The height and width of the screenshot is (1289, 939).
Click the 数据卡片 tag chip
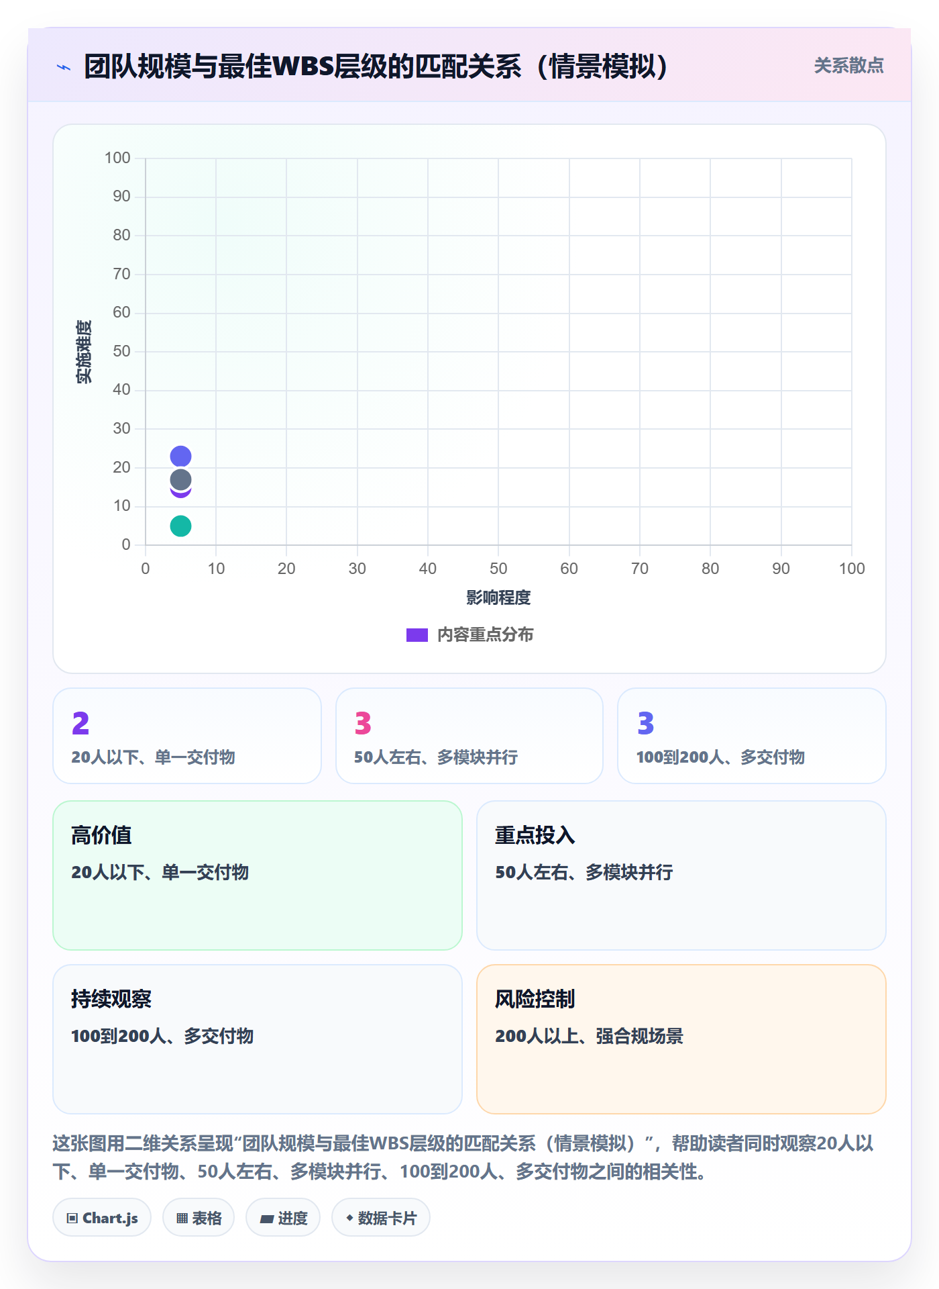(x=381, y=1218)
